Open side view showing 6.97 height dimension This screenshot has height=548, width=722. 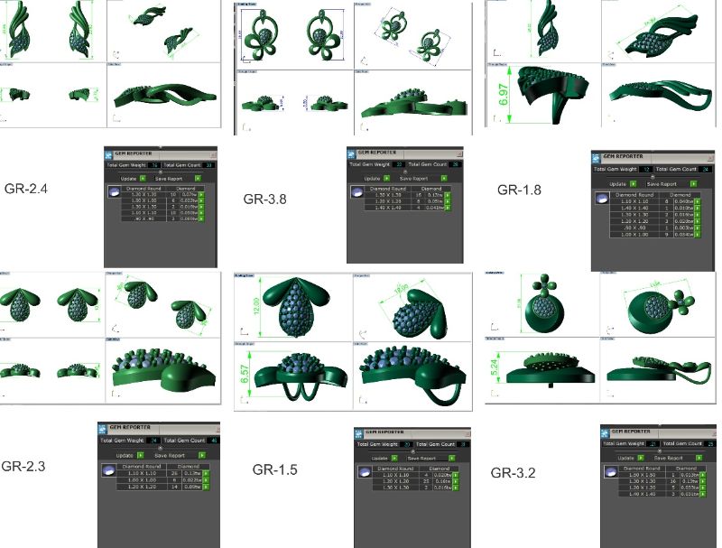[543, 95]
